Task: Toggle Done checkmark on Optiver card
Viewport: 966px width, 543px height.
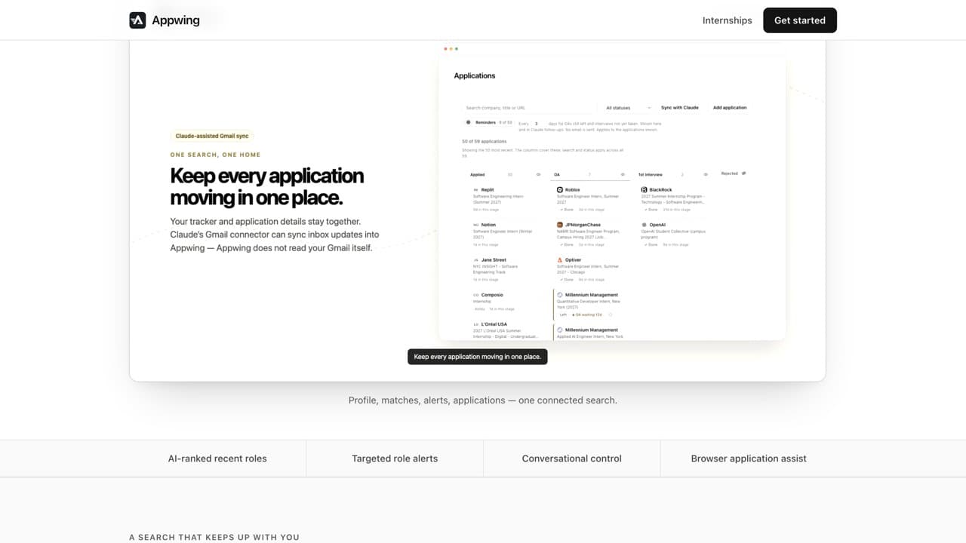Action: (566, 280)
